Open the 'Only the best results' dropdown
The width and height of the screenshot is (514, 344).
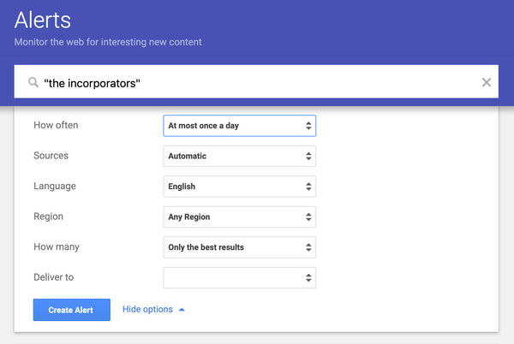coord(239,247)
